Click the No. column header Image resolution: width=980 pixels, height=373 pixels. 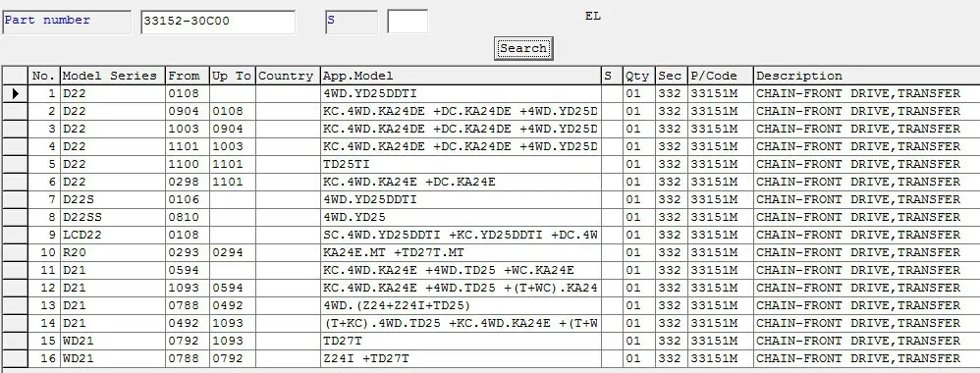(x=44, y=76)
